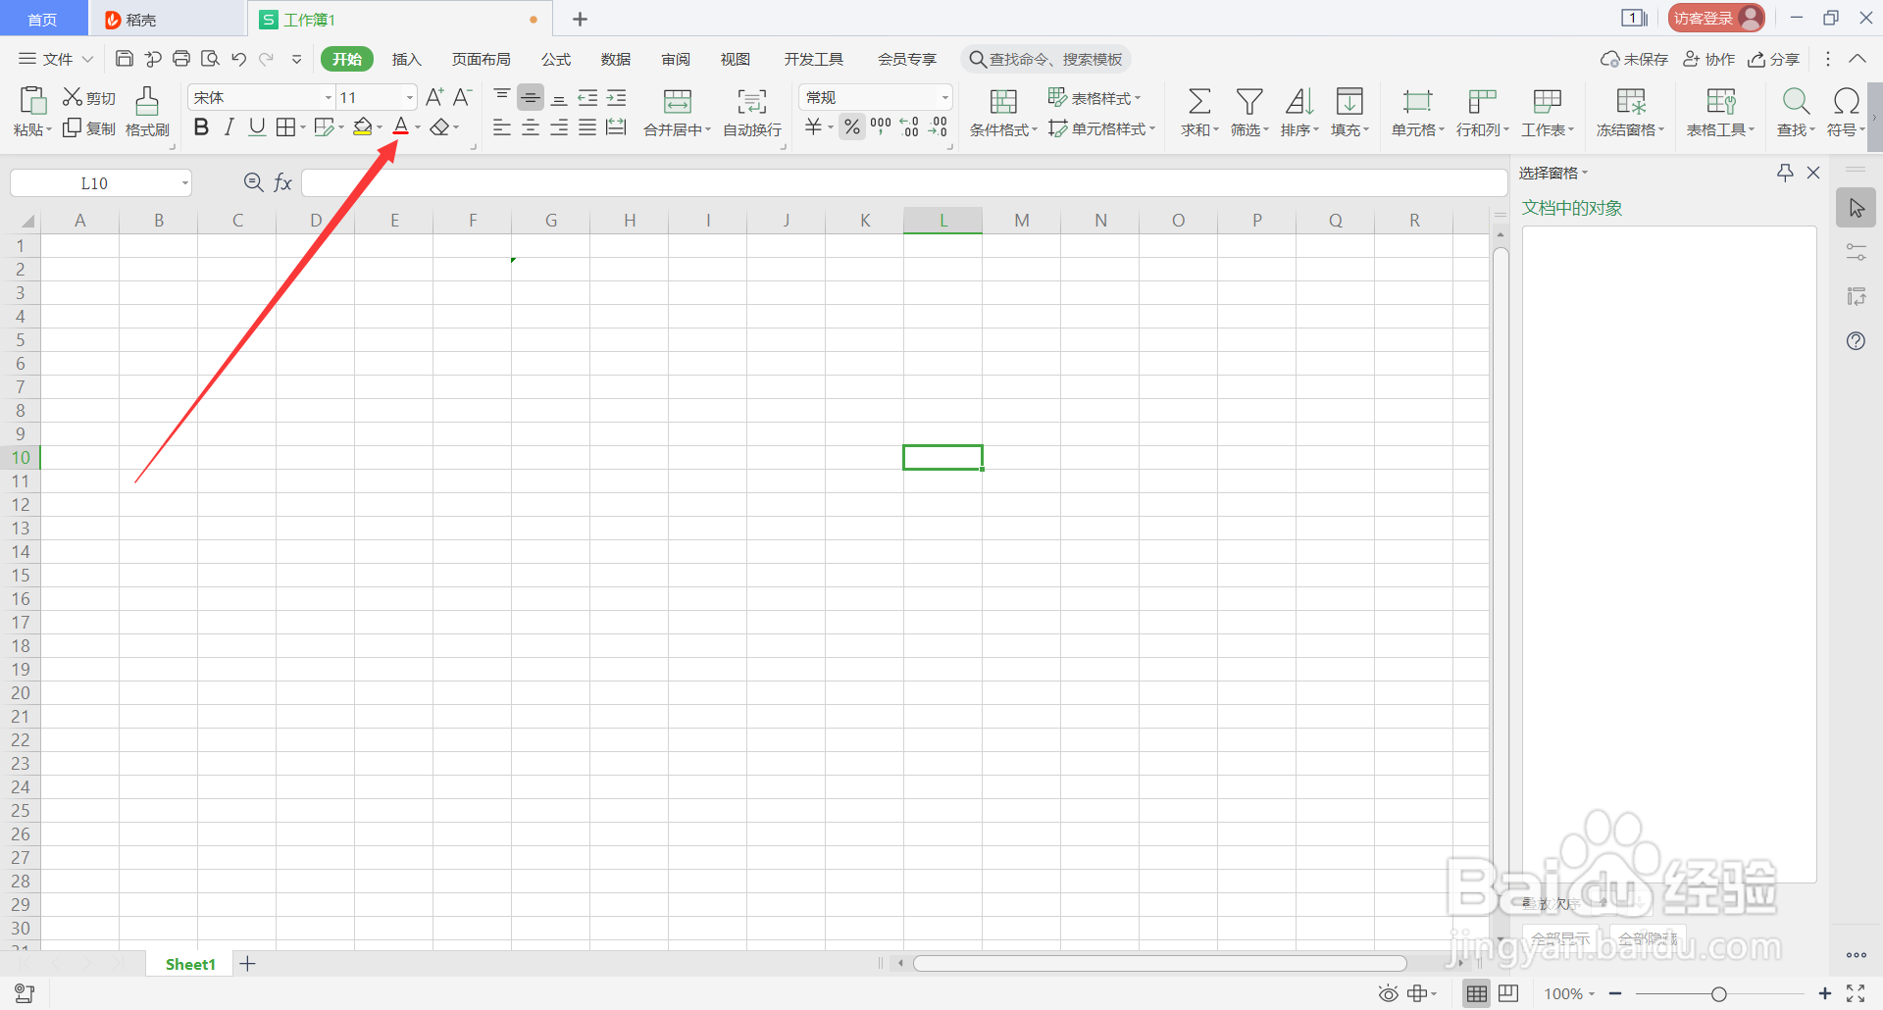
Task: Toggle left horizontal alignment
Action: click(x=502, y=126)
